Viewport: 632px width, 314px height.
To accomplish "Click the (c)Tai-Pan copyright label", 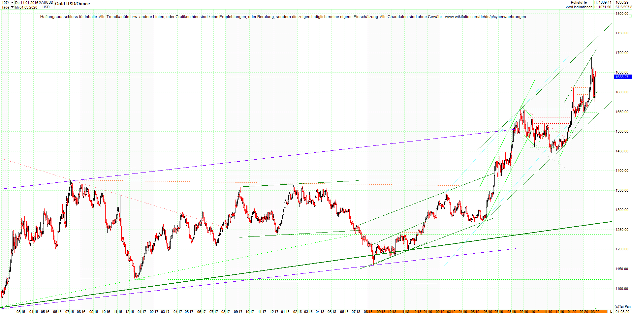I will [x=623, y=307].
